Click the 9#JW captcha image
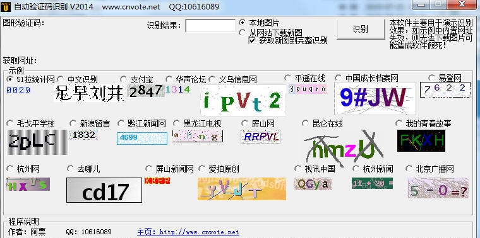 [375, 98]
